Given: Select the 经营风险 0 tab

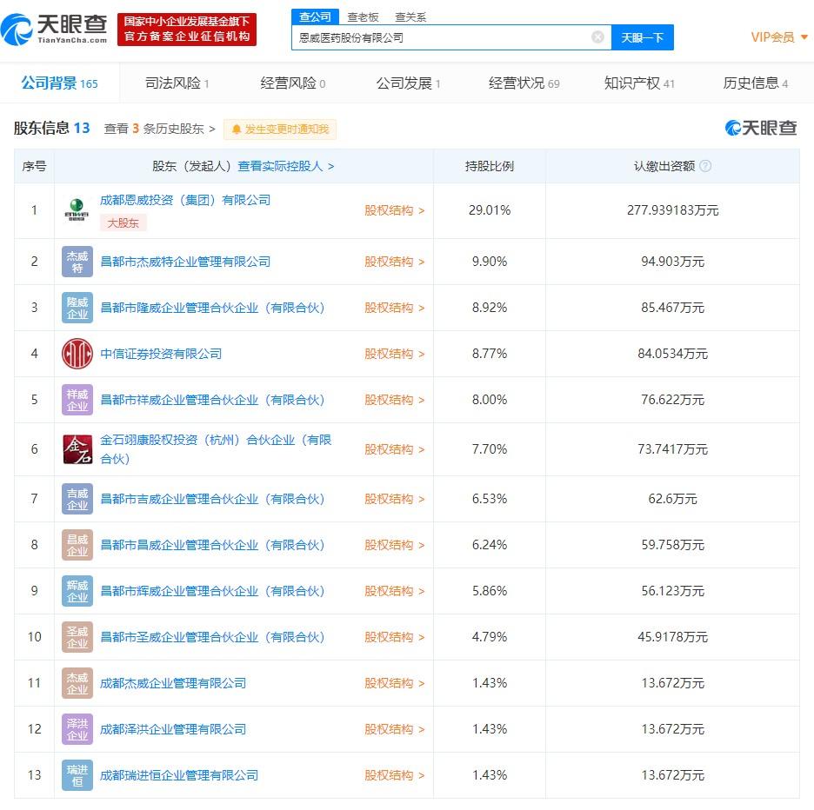Looking at the screenshot, I should [293, 83].
